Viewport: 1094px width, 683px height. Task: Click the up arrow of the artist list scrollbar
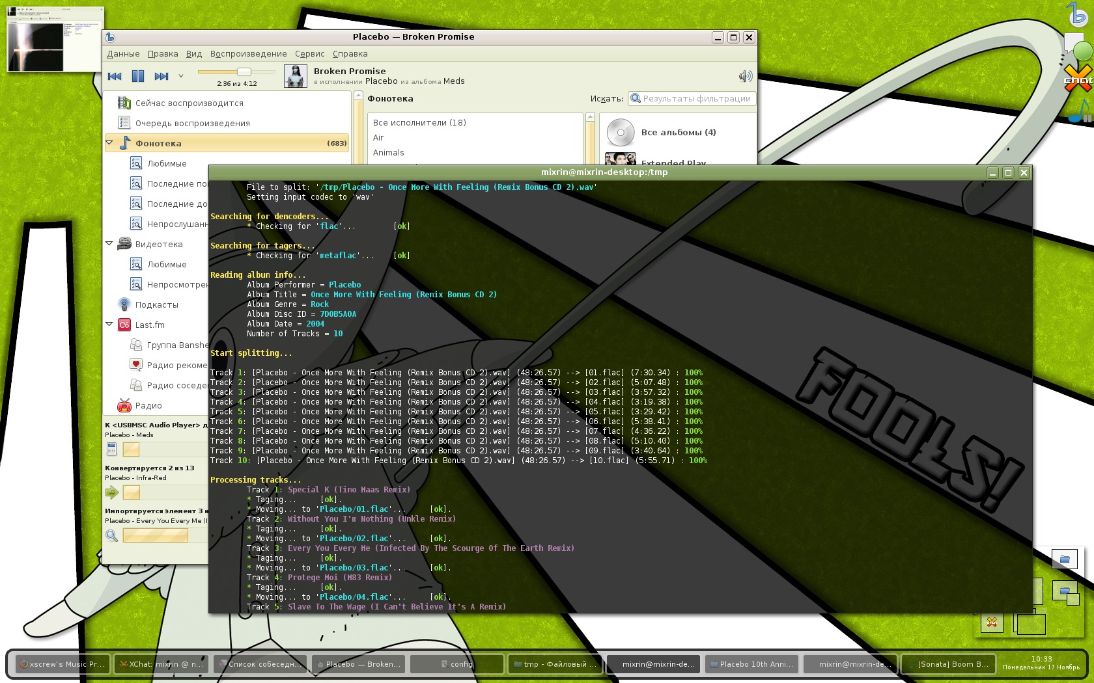[x=591, y=118]
